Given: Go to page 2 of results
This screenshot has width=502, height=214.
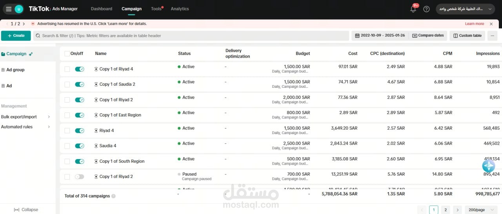Looking at the screenshot, I should 446,210.
